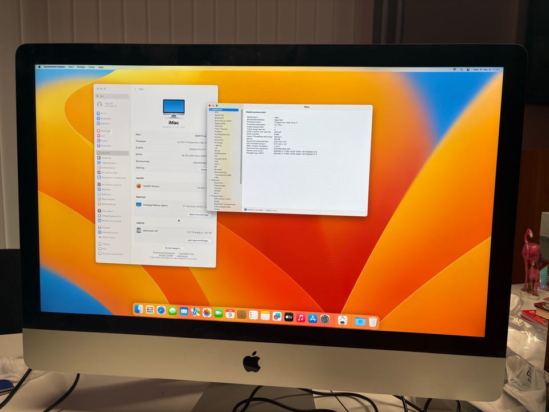Collapse the Programvare section in System Information
The image size is (549, 412).
coord(210,196)
